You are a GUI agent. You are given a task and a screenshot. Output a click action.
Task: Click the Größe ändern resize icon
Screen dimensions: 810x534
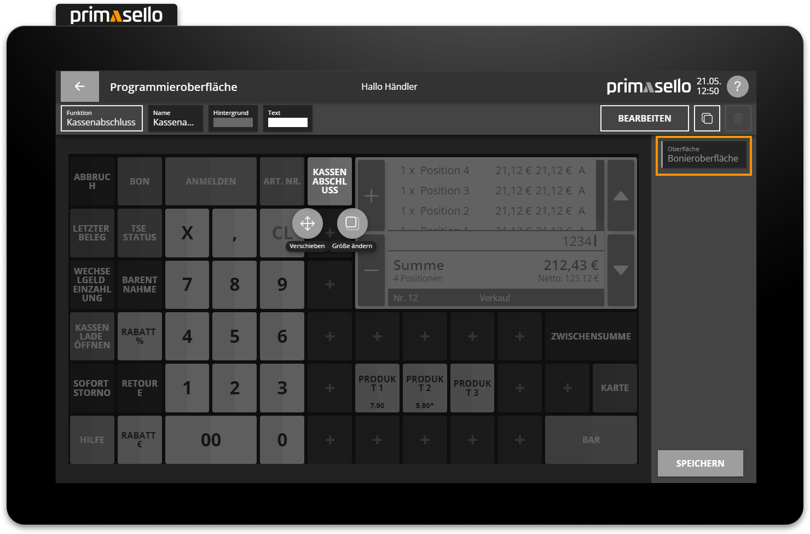pyautogui.click(x=352, y=223)
